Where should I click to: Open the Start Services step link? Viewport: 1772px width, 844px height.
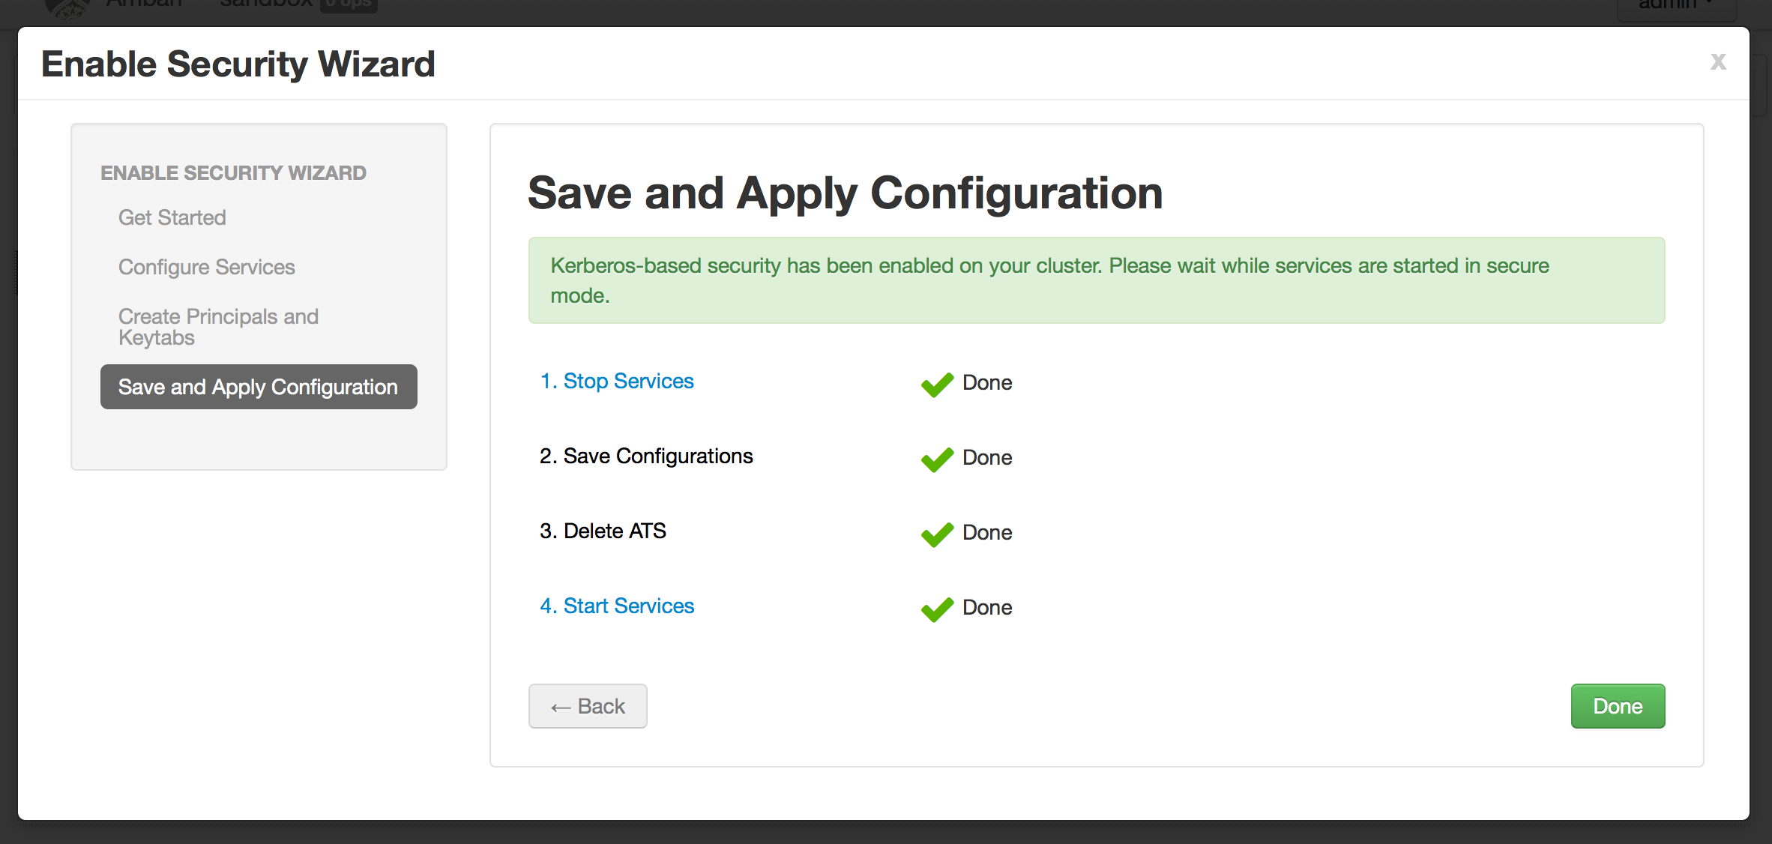pyautogui.click(x=617, y=606)
